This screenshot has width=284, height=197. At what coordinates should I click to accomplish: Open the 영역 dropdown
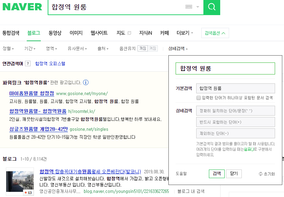tap(51, 49)
